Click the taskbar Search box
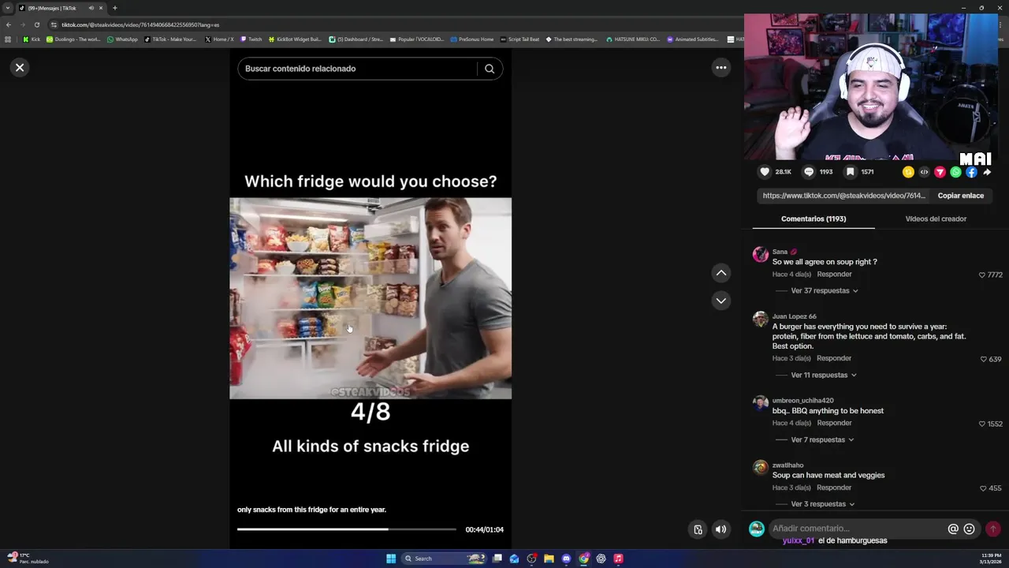The height and width of the screenshot is (568, 1009). (x=445, y=559)
